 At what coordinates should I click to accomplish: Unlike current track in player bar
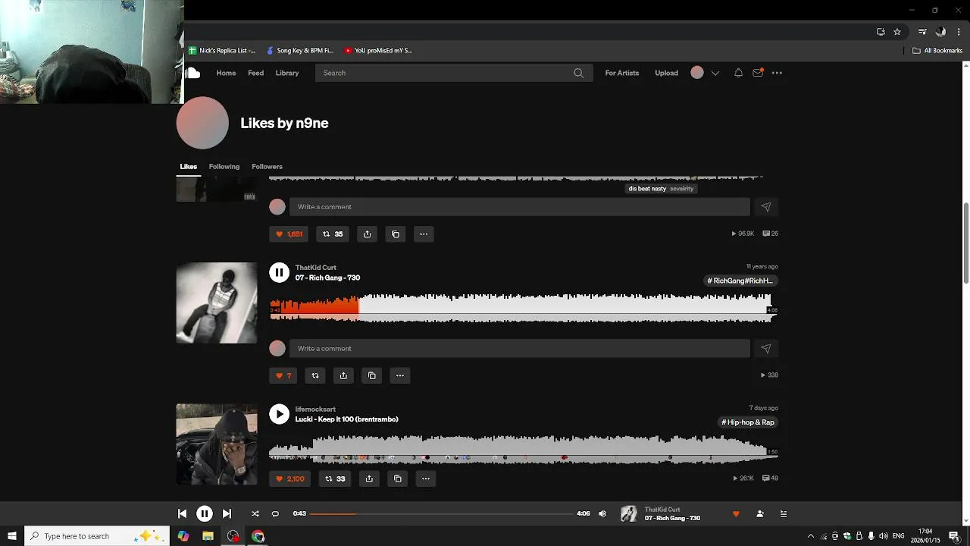coord(736,514)
